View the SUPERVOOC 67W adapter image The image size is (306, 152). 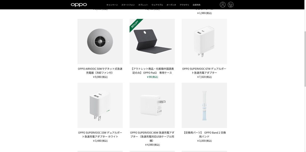point(204,41)
